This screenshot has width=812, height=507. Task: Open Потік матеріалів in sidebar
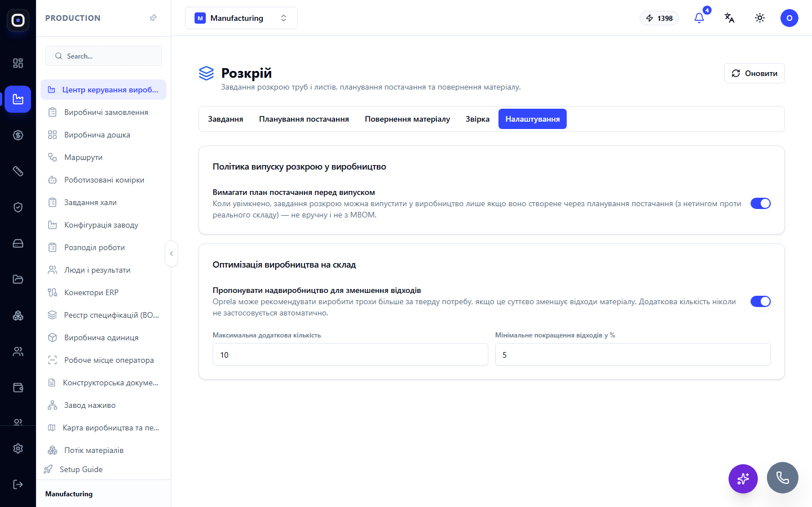click(103, 450)
